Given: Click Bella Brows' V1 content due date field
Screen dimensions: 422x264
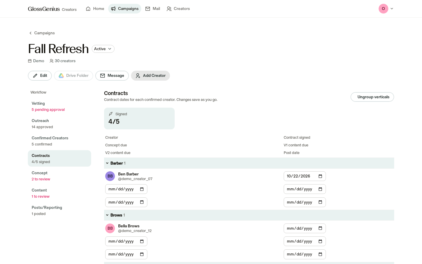Looking at the screenshot, I should 305,241.
